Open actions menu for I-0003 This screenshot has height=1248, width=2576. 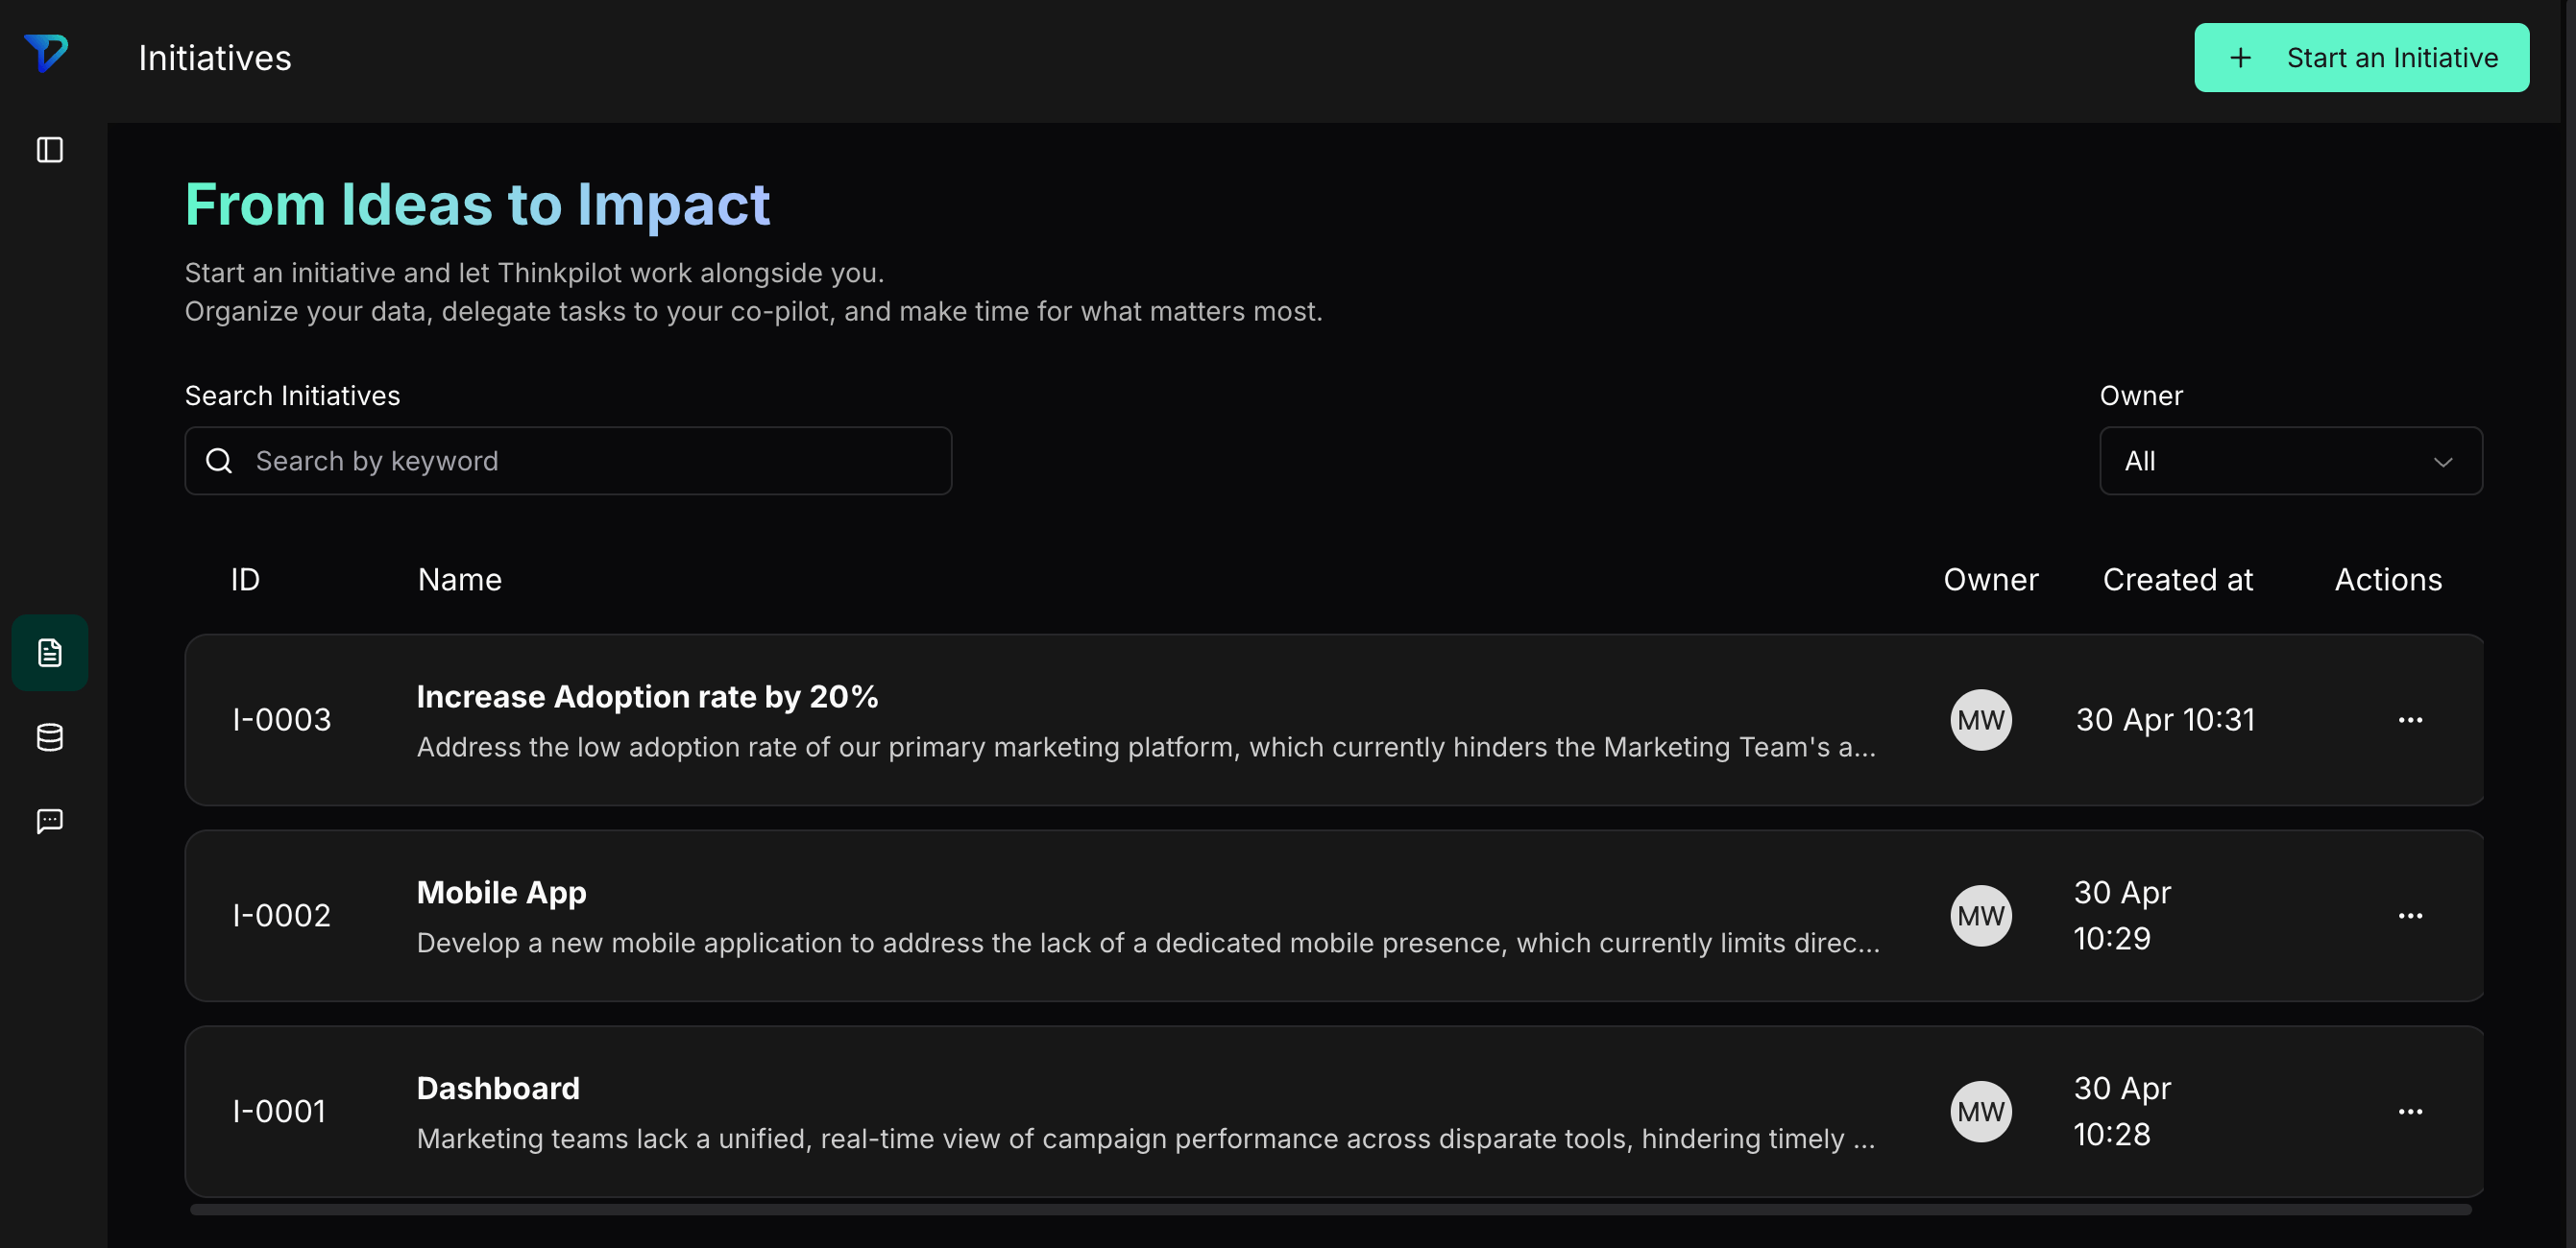(2410, 719)
